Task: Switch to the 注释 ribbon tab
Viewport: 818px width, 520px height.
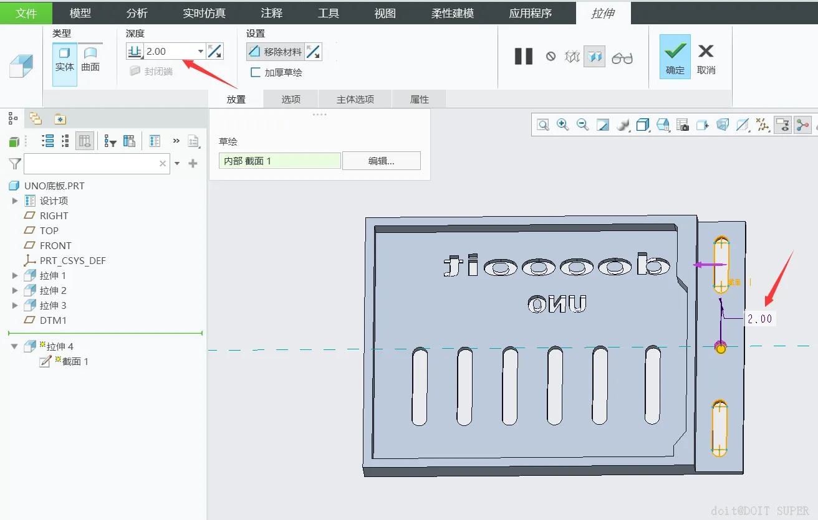Action: tap(272, 13)
